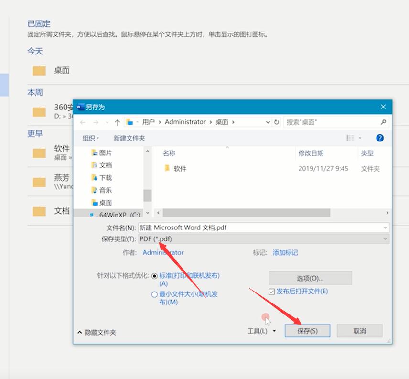Viewport: 409px width, 379px height.
Task: Click the Forward arrow in Save As dialog
Action: (x=96, y=122)
